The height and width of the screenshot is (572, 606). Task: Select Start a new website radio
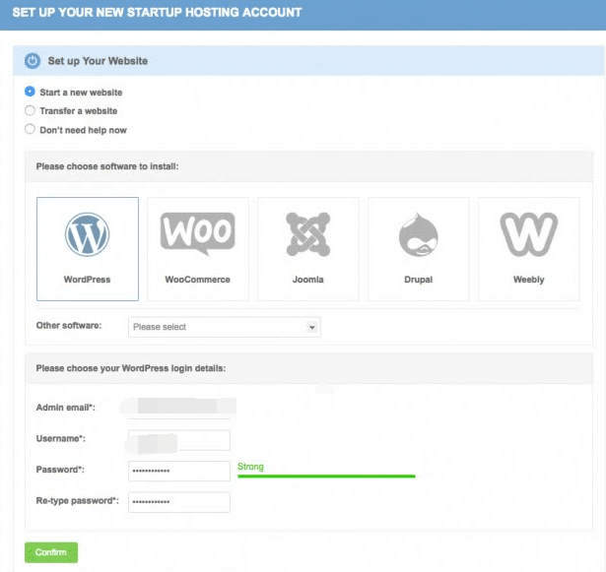[x=30, y=92]
